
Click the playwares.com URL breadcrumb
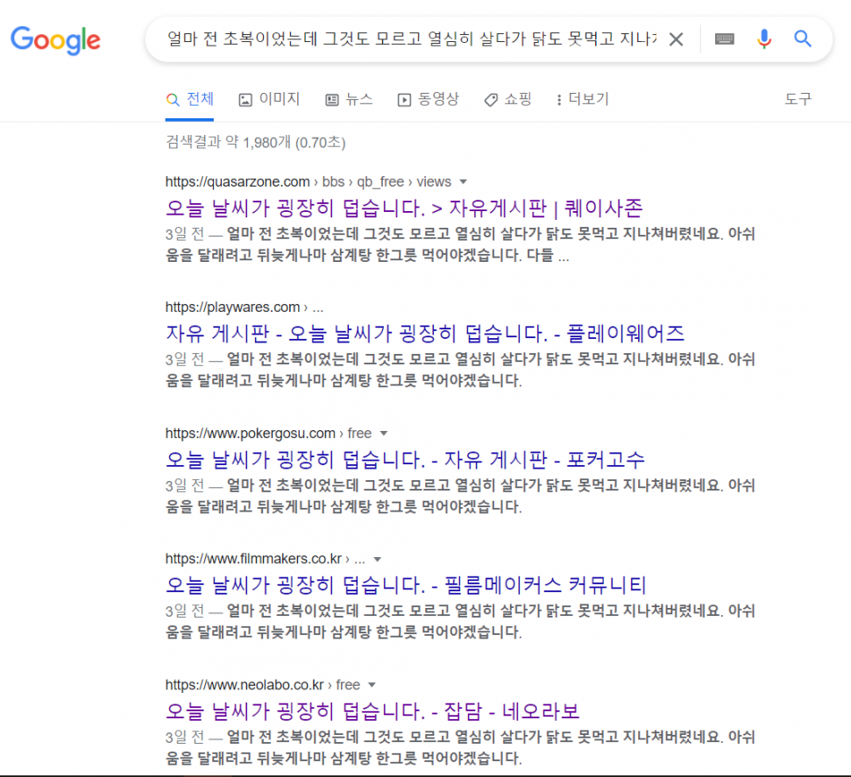point(245,307)
